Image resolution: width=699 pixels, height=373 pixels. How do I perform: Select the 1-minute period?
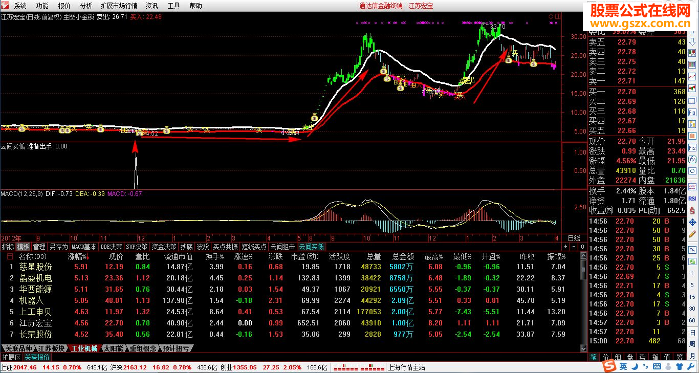pyautogui.click(x=692, y=273)
